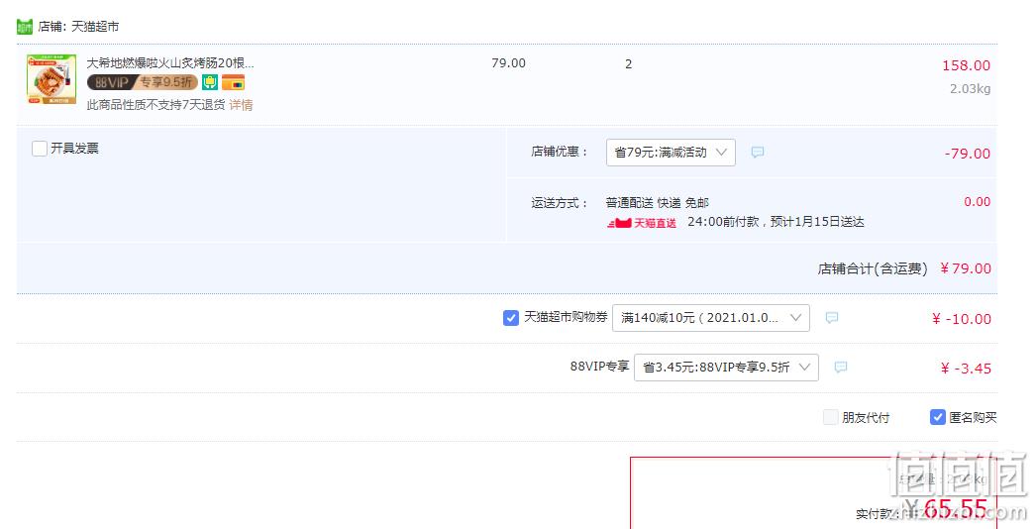Screen dimensions: 1036x529
Task: Click the 88VIP deduction ￥-3.45
Action: coord(966,369)
